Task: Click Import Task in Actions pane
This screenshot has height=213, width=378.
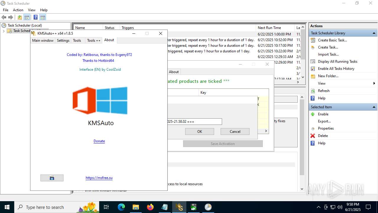Action: click(x=328, y=54)
